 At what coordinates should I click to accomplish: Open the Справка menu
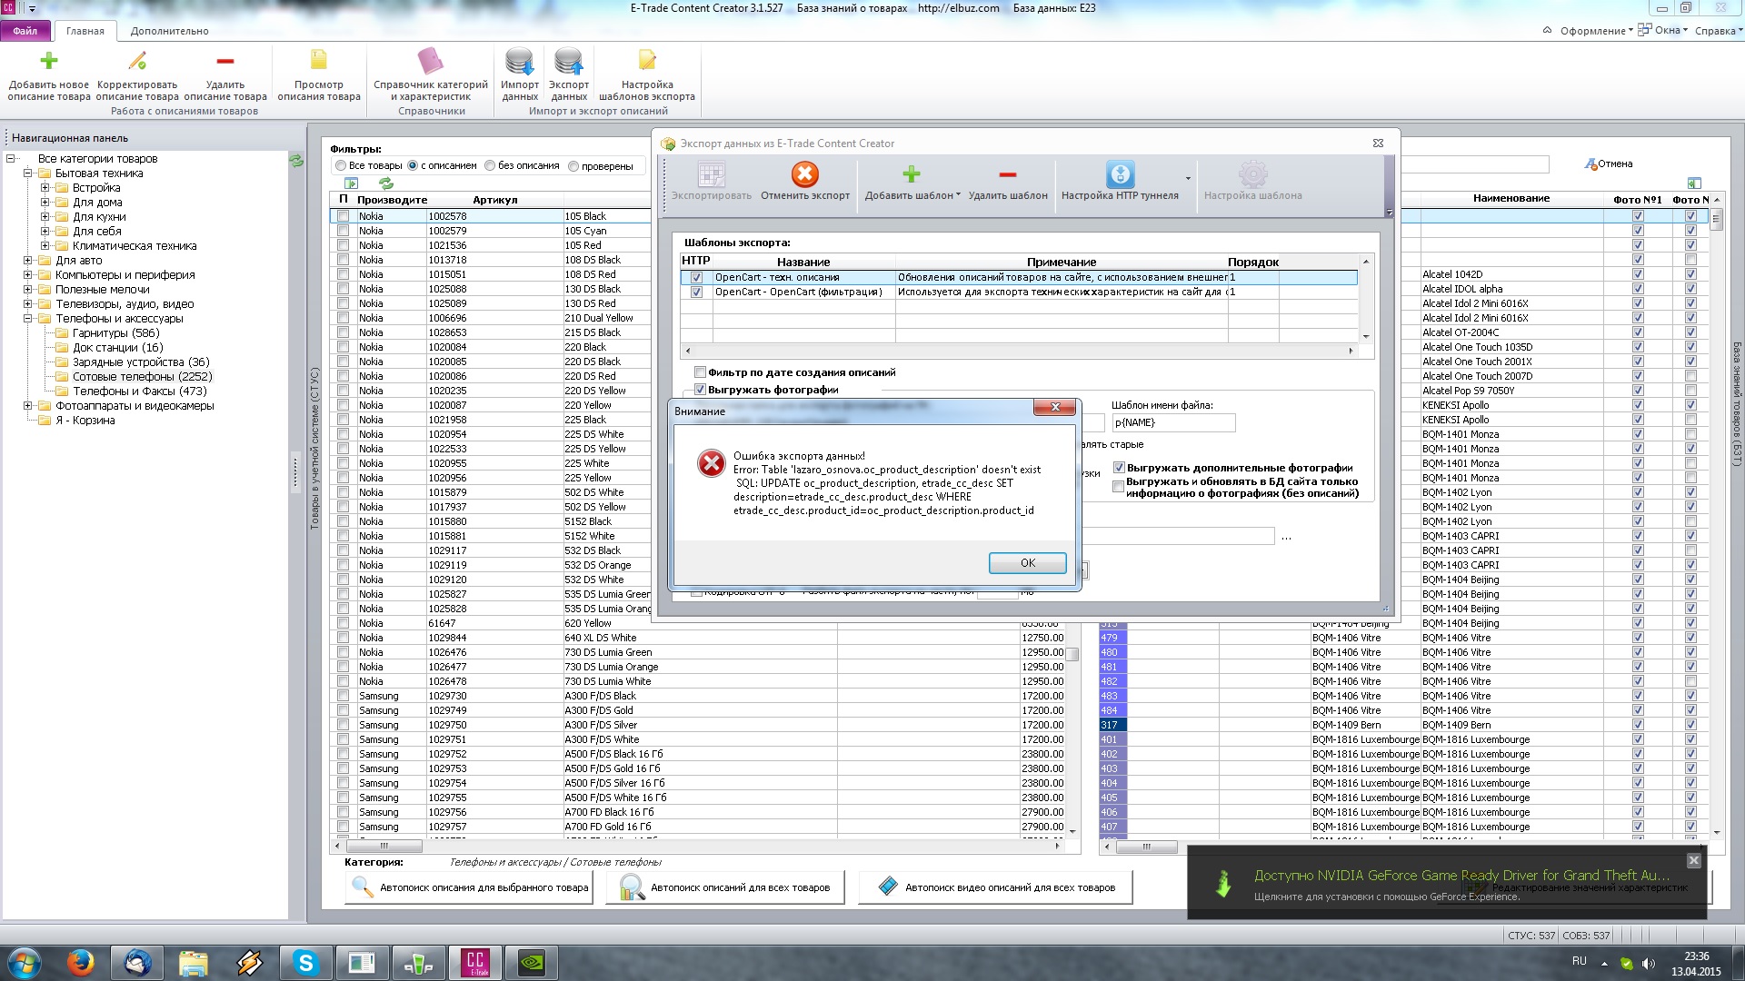coord(1719,30)
